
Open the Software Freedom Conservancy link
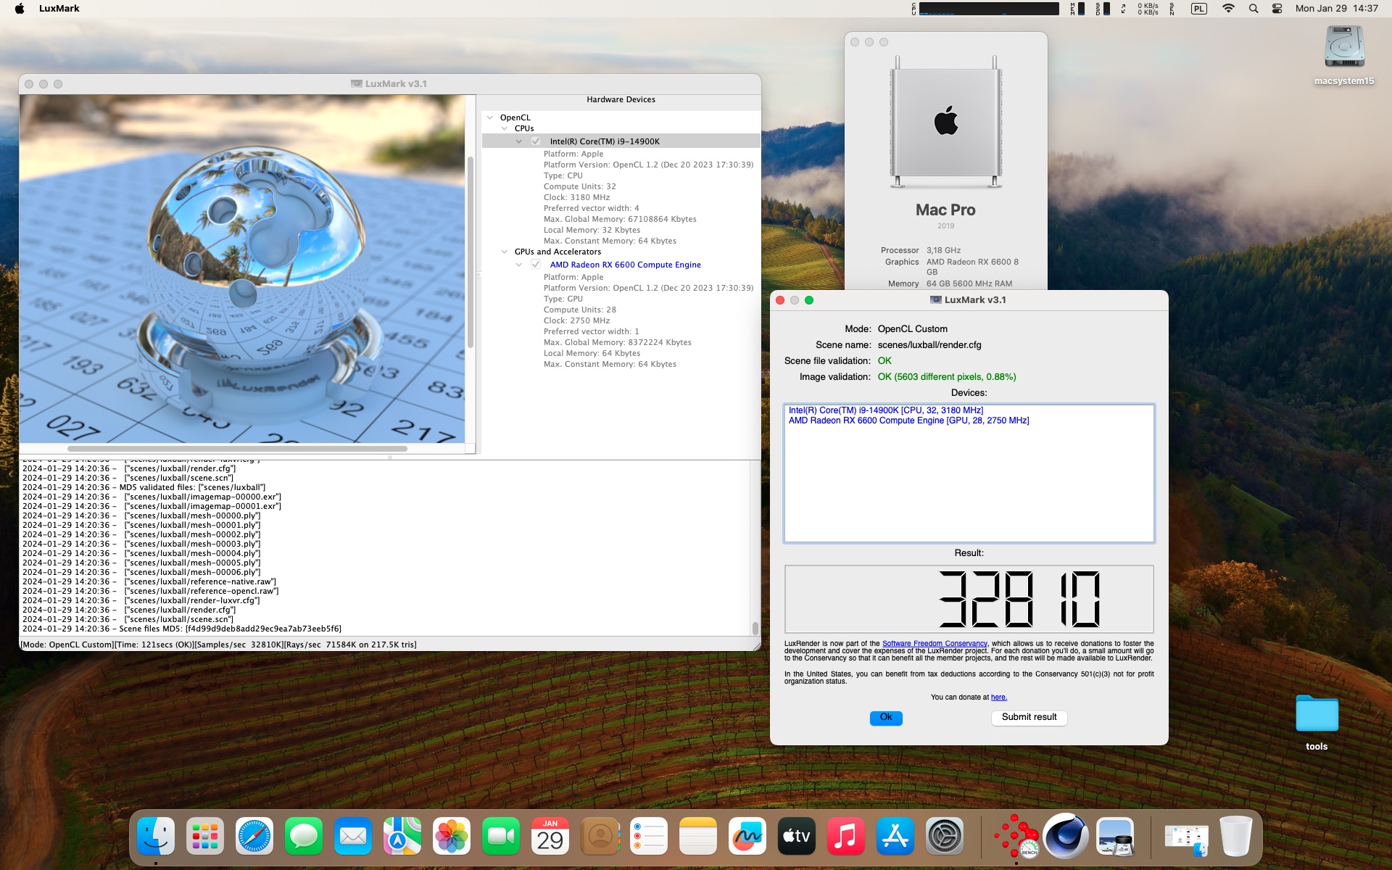click(934, 644)
